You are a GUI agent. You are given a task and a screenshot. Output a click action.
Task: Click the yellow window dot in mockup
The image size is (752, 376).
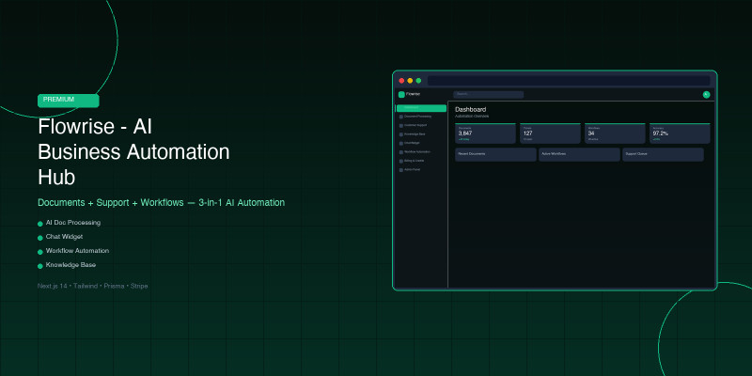tap(410, 81)
